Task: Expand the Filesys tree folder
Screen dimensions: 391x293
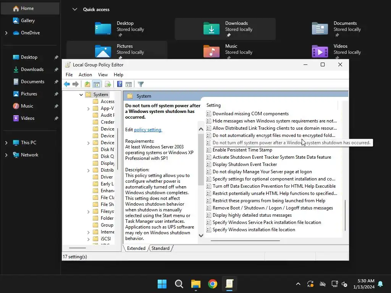Action: point(88,212)
